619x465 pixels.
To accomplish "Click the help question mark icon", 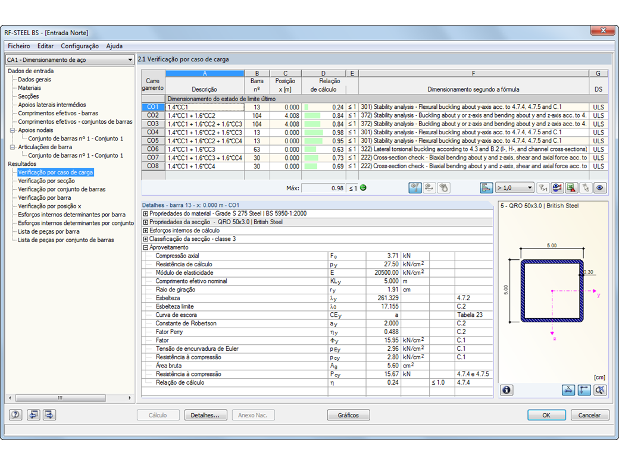I will point(15,414).
